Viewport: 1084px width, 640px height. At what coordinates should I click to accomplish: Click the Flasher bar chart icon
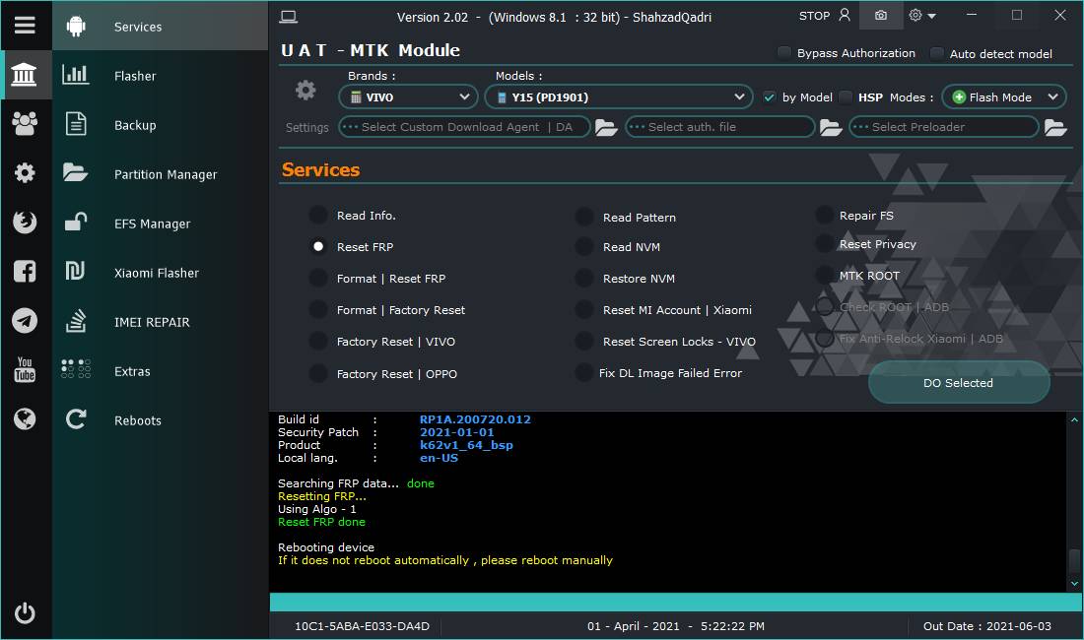pos(75,75)
